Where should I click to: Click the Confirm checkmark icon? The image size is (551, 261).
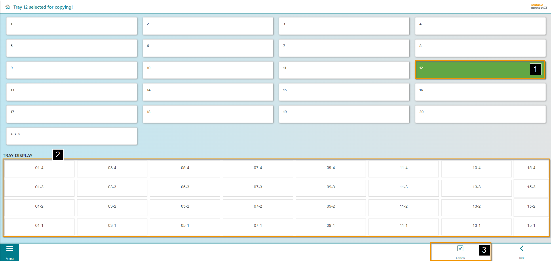click(x=460, y=249)
